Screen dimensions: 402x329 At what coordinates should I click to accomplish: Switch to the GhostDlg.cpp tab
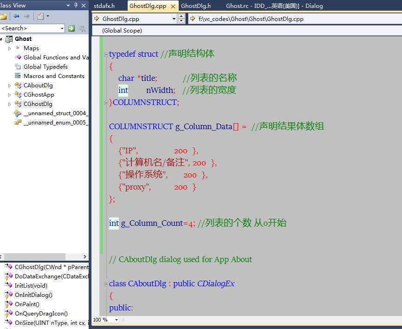click(x=148, y=6)
